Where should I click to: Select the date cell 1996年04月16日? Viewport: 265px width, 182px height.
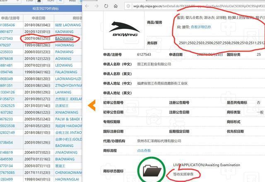(37, 72)
